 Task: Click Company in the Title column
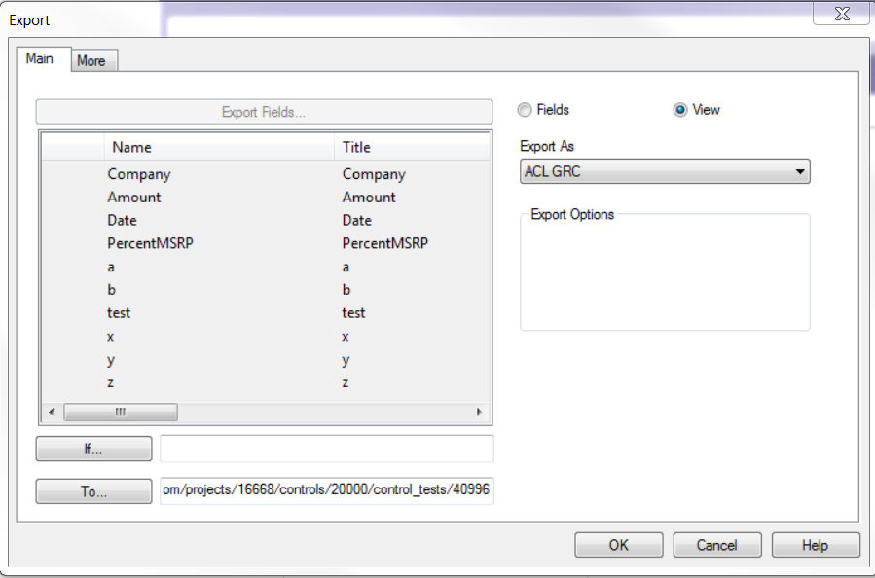374,174
